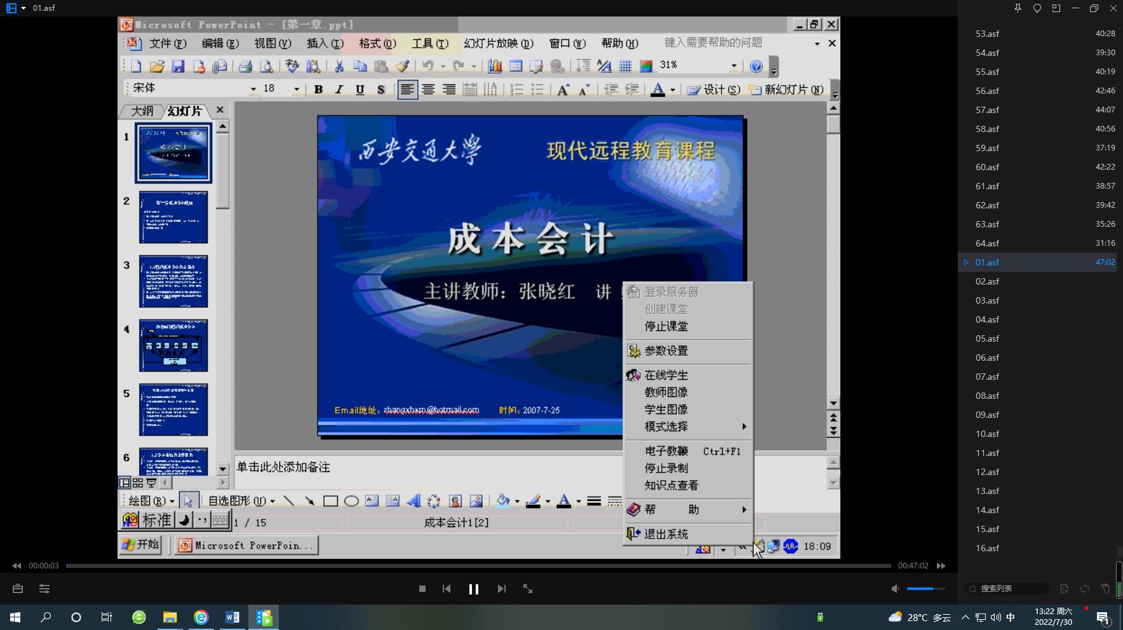Seek on the video progress bar
Screen dimensions: 1123x630
coord(478,565)
